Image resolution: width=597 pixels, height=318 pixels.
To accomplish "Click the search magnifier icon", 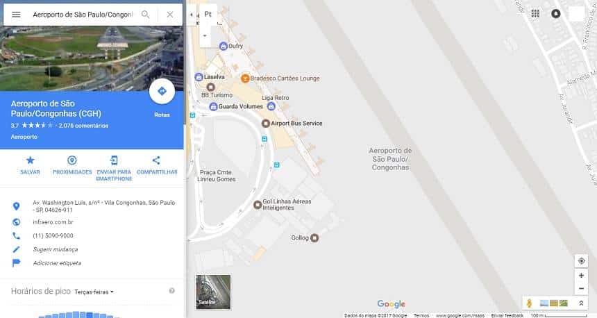I will (x=146, y=15).
